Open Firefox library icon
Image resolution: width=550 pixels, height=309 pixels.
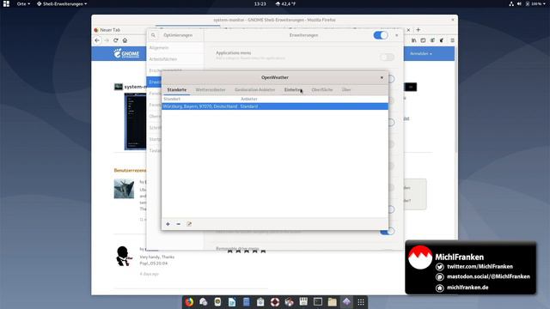pyautogui.click(x=414, y=40)
